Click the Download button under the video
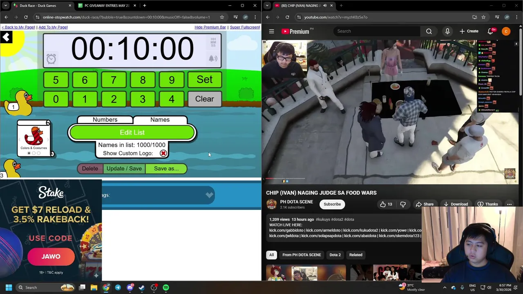The height and width of the screenshot is (294, 523). coord(456,204)
